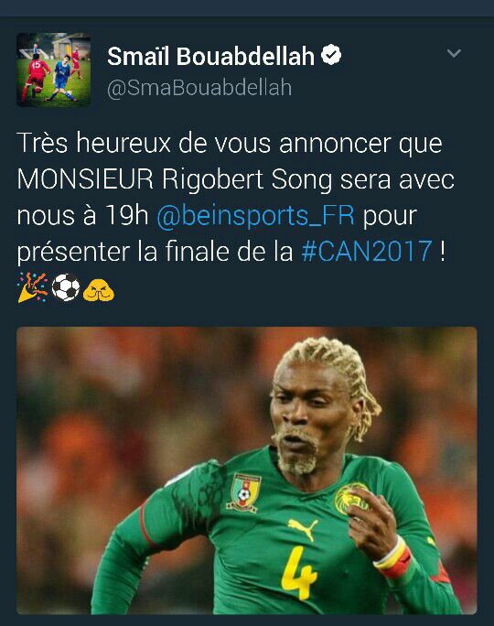Click the blue verified badge icon

click(x=331, y=55)
